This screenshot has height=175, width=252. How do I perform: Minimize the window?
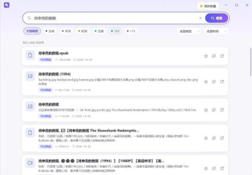(x=226, y=5)
